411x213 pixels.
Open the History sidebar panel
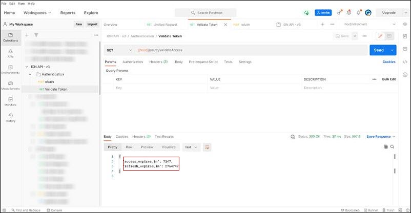pos(10,118)
